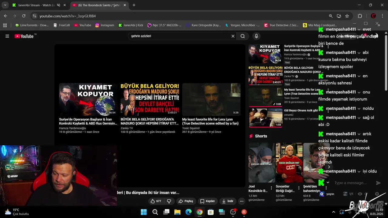388x218 pixels.
Task: Go back with the browser back arrow
Action: click(5, 16)
